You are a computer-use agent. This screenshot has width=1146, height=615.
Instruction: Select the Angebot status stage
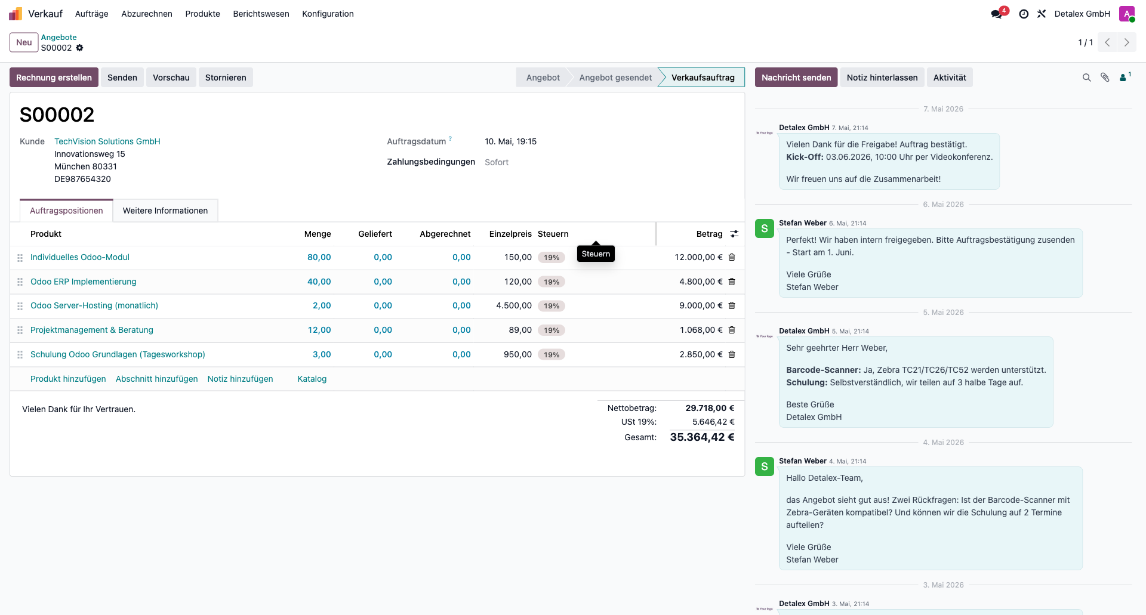coord(543,78)
